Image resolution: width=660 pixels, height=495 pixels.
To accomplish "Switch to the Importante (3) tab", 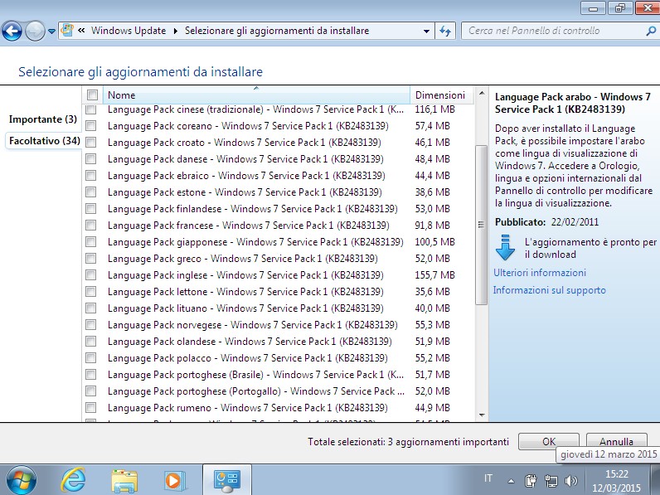I will (x=43, y=119).
